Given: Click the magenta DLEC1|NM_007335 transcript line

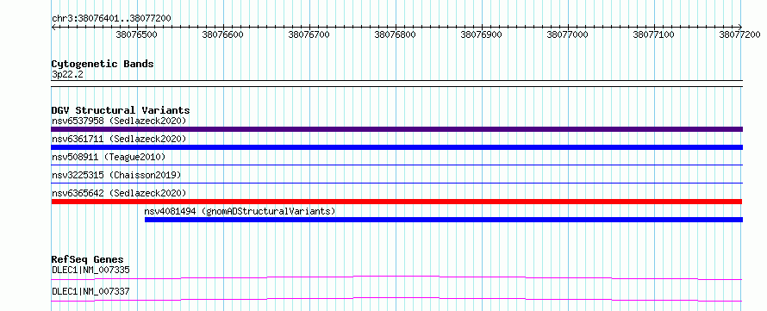Looking at the screenshot, I should (x=396, y=277).
